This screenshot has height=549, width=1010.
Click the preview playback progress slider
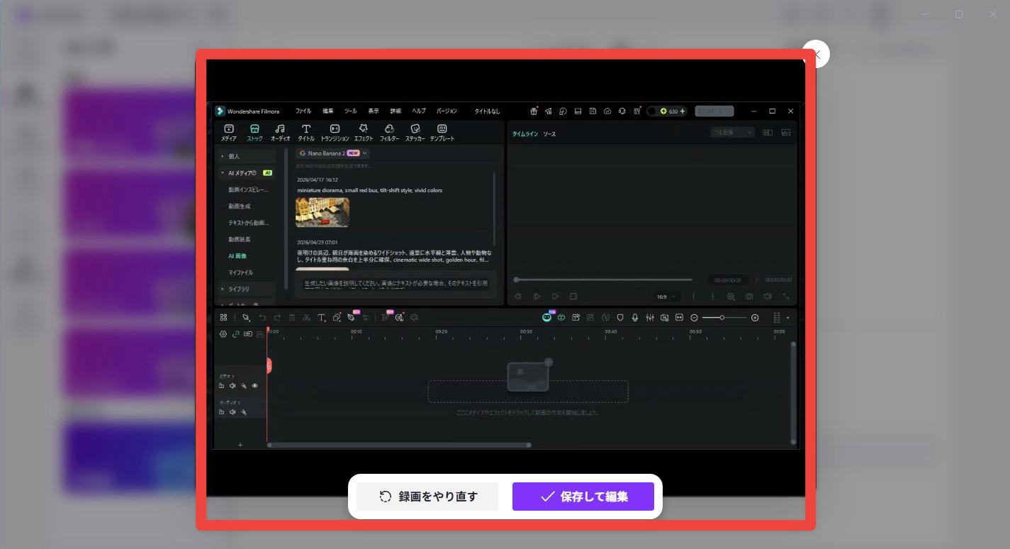coord(604,279)
